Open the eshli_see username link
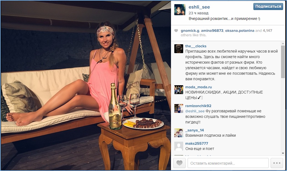 199,7
